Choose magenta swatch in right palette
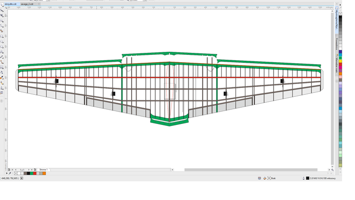The image size is (355, 200). coord(340,68)
